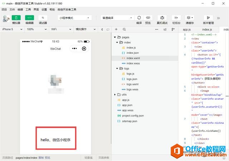Open the 界面 menu
Viewport: 229px width, 161px height.
36,10
